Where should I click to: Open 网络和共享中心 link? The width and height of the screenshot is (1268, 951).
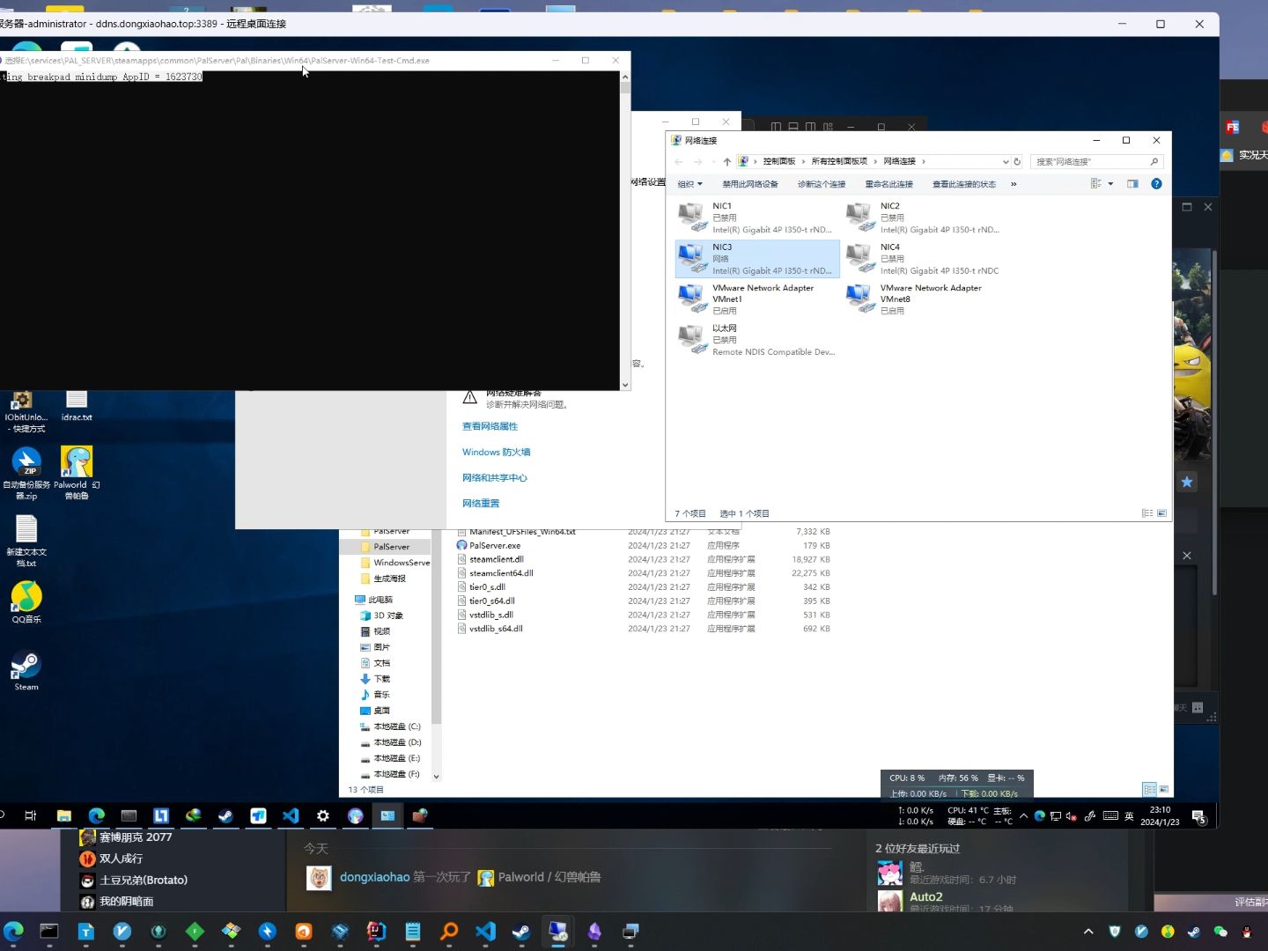coord(495,478)
